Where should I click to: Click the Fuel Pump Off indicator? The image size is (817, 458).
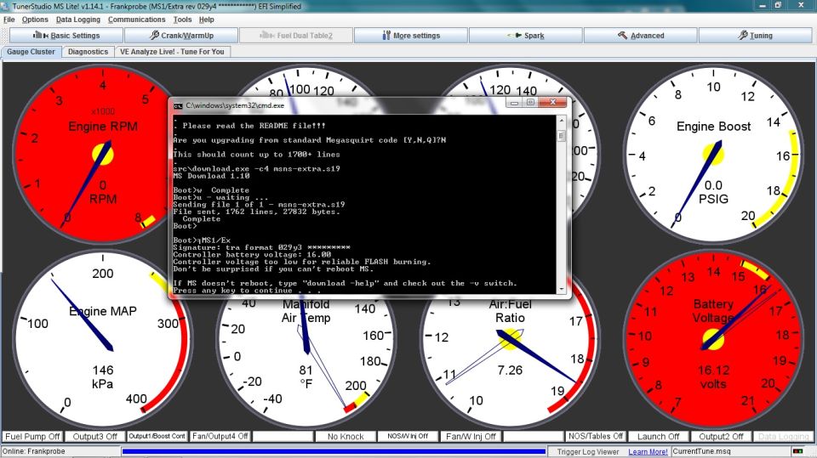33,437
